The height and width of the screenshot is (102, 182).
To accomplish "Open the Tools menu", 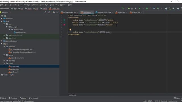I will 52,5.
